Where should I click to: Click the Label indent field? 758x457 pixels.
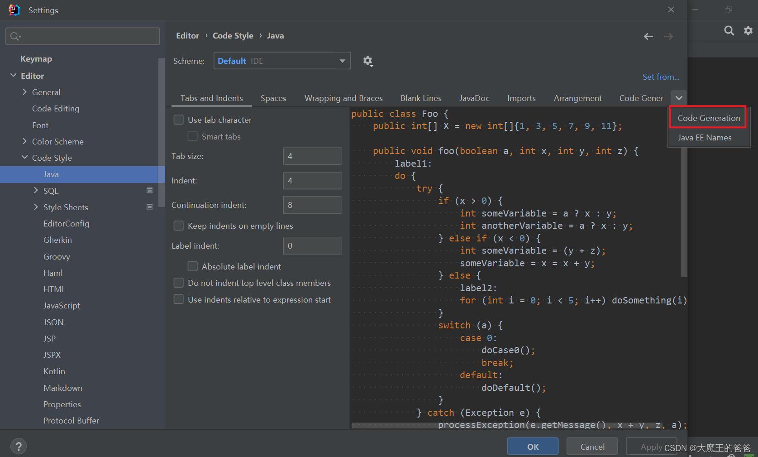312,246
